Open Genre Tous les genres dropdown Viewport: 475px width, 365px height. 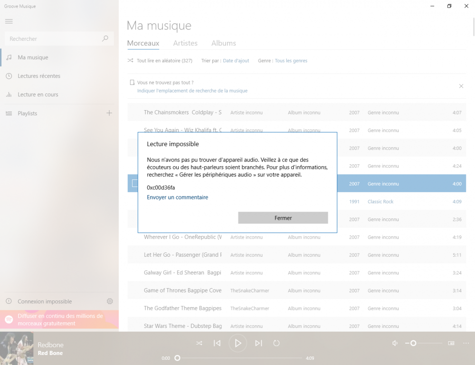coord(291,61)
